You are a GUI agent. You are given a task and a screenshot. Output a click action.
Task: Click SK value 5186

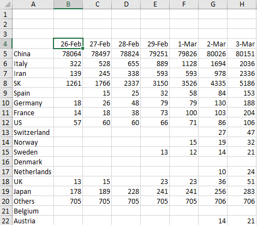click(x=242, y=83)
